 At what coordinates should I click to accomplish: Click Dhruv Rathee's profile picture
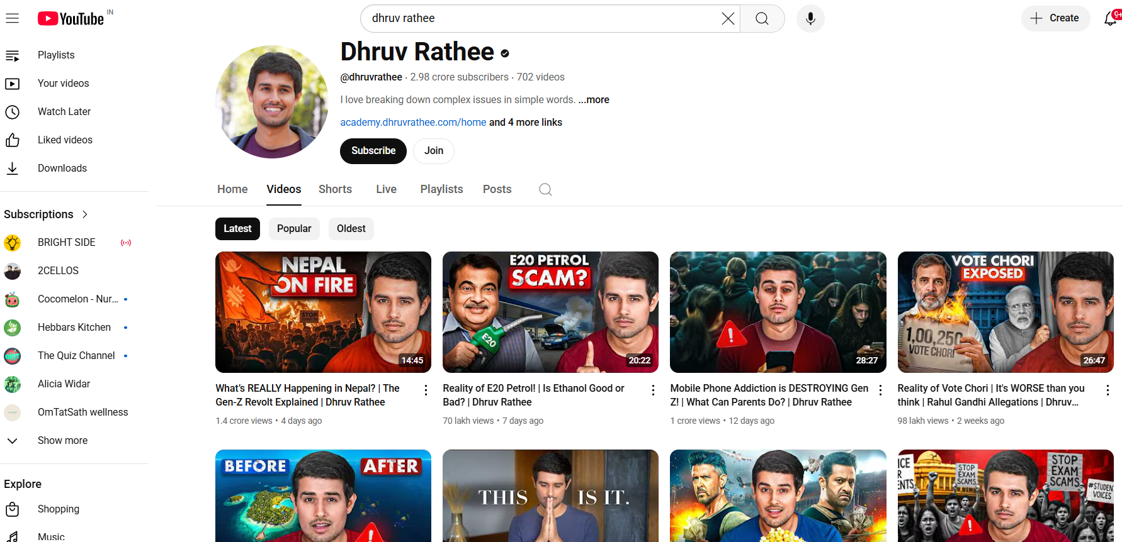(272, 101)
